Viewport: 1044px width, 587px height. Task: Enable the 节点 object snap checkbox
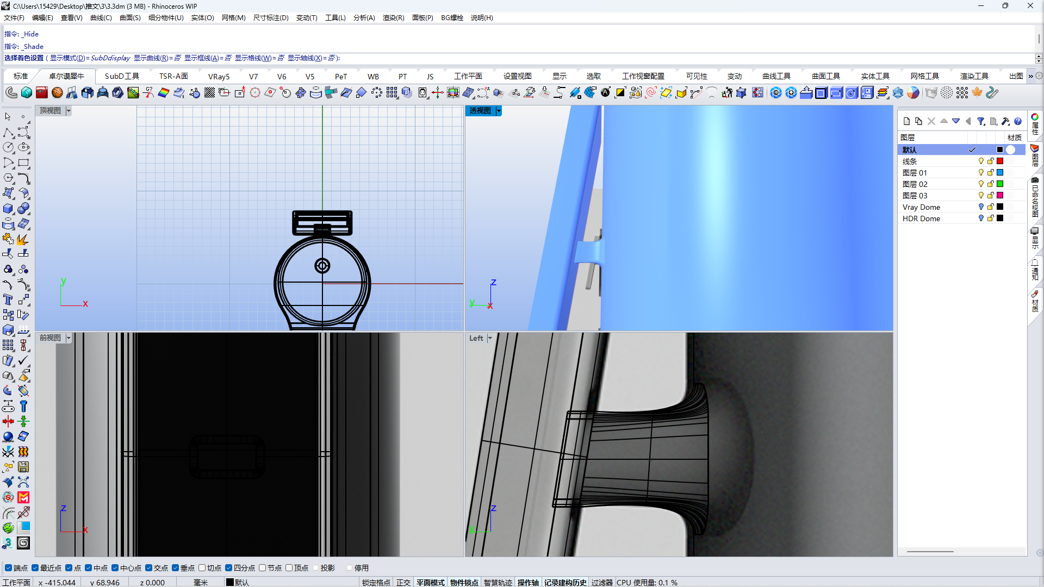[x=263, y=568]
